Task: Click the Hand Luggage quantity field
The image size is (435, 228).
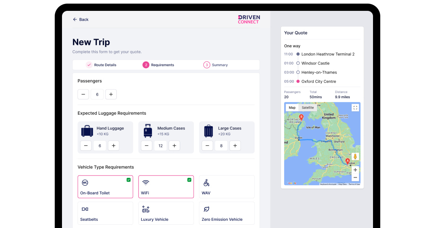Action: coord(100,146)
